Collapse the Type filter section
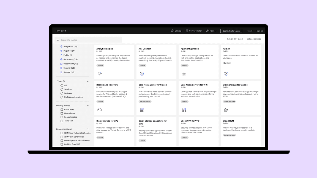 coord(88,81)
